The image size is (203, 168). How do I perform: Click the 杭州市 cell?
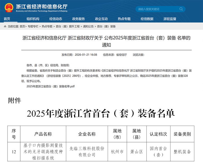coord(117,152)
